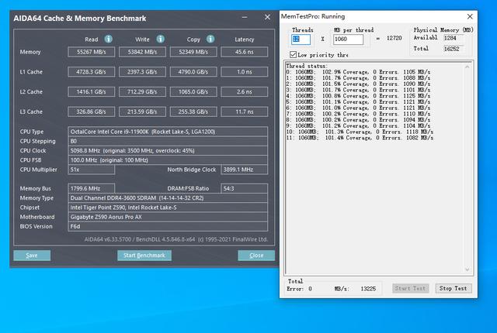The height and width of the screenshot is (333, 497).
Task: Close the MemTestPro window
Action: (x=470, y=16)
